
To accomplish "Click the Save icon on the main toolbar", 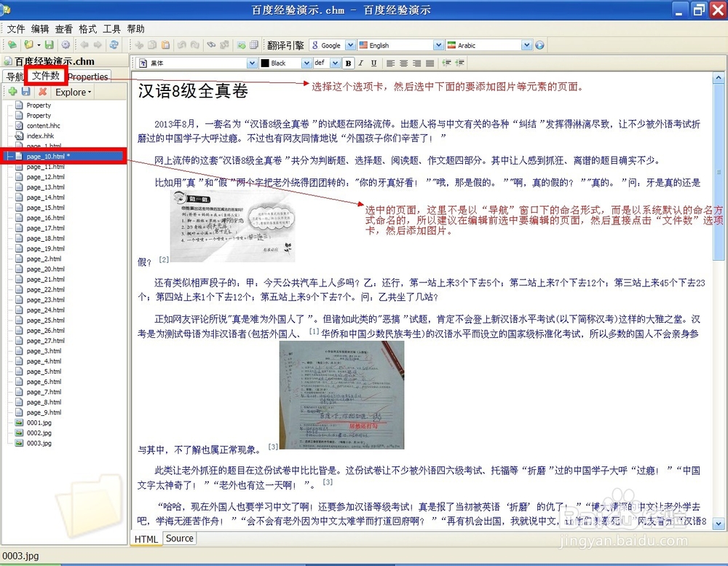I will (50, 44).
